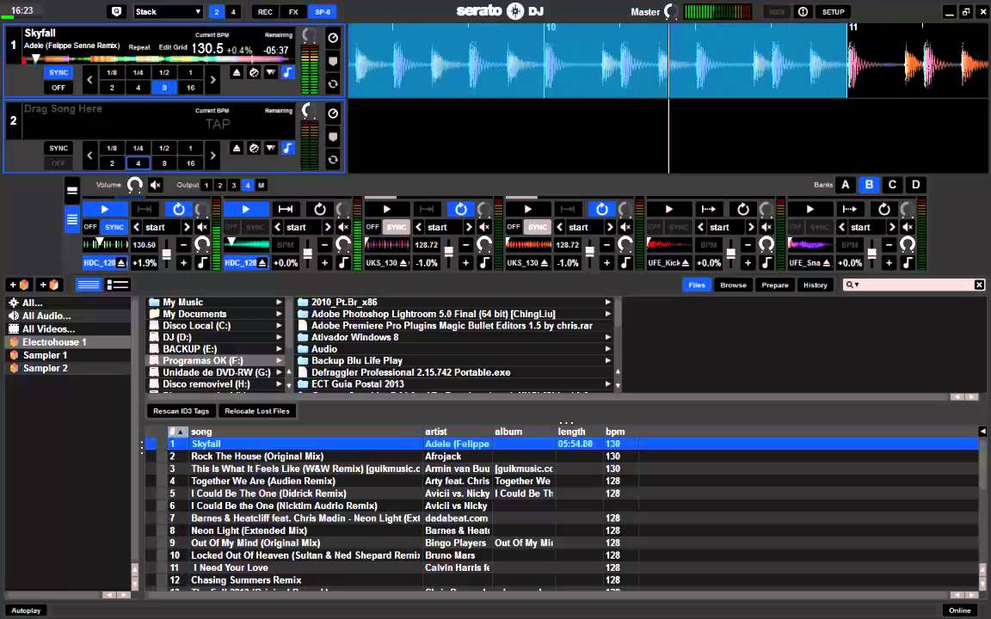991x619 pixels.
Task: Switch to sample bank C
Action: (892, 185)
